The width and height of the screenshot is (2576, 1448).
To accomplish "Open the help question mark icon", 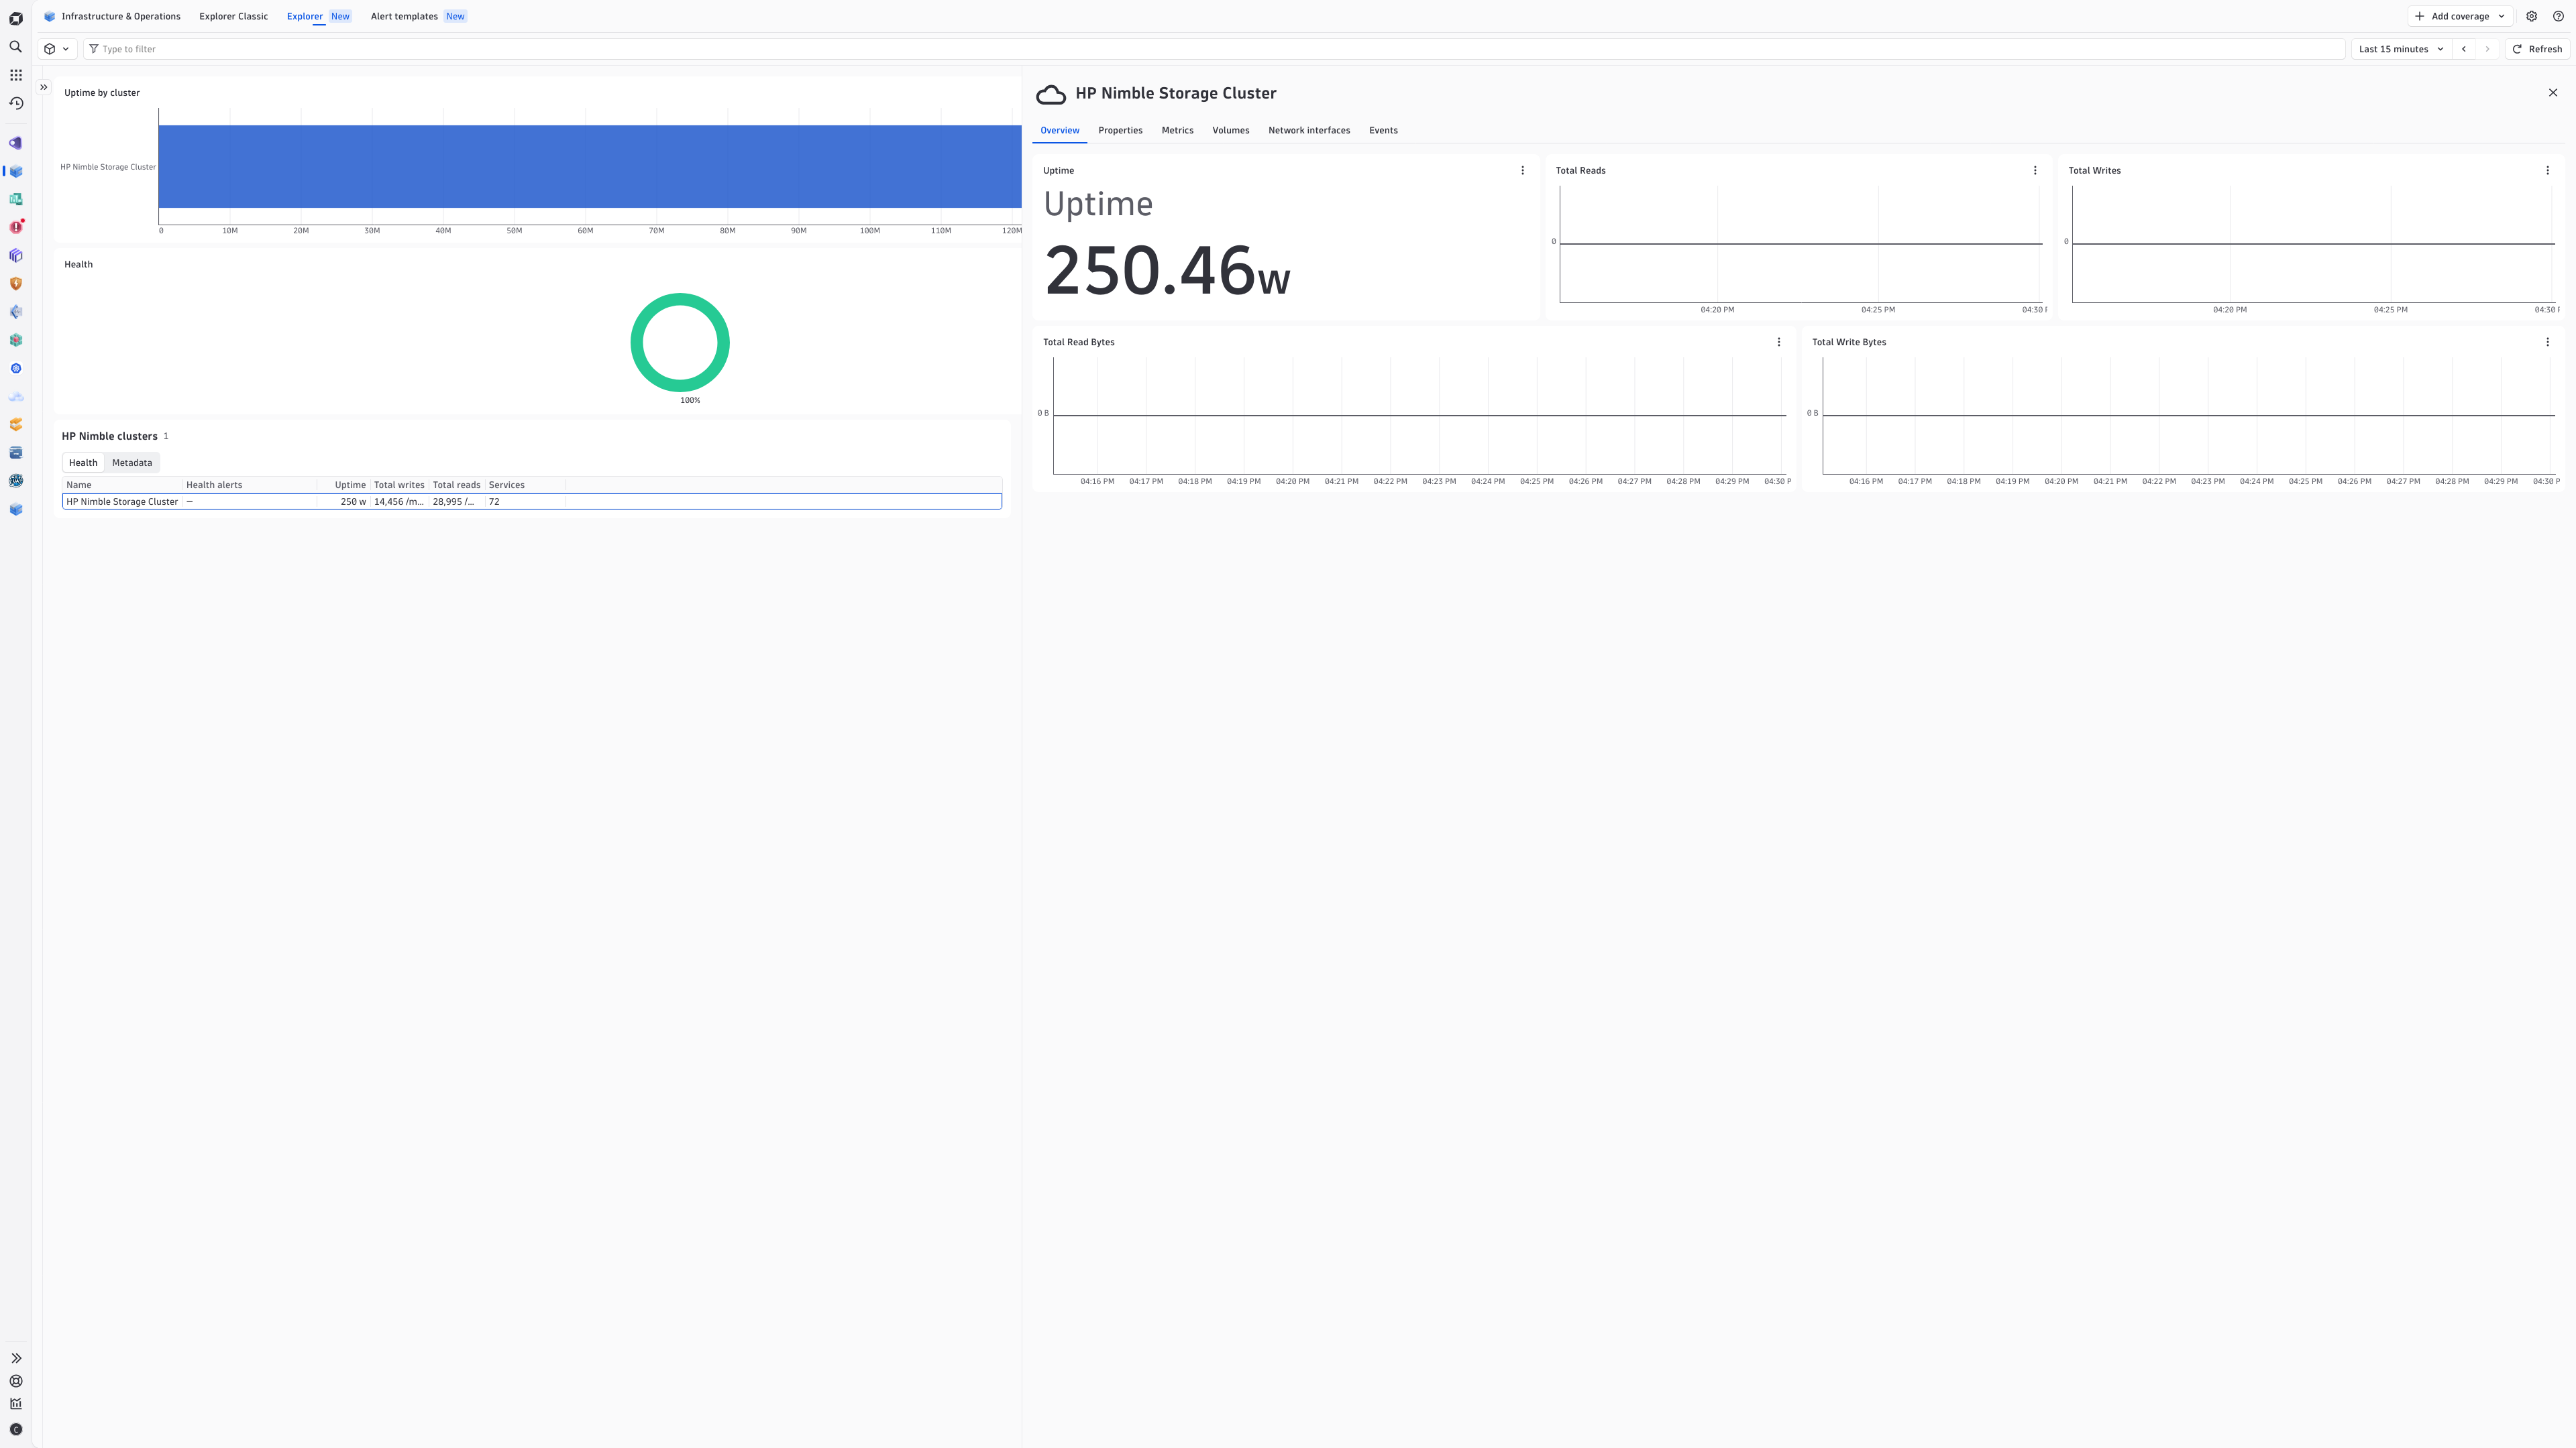I will point(2558,16).
